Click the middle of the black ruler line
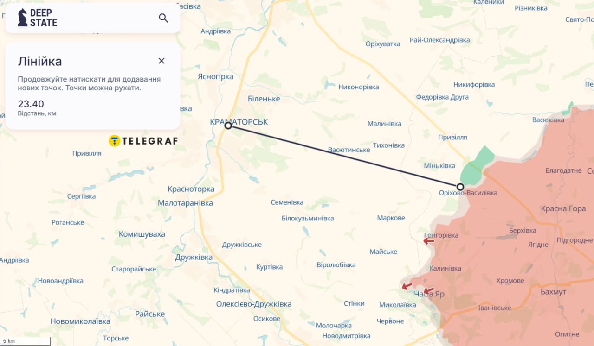Screen dimensions: 594x346 pos(344,156)
